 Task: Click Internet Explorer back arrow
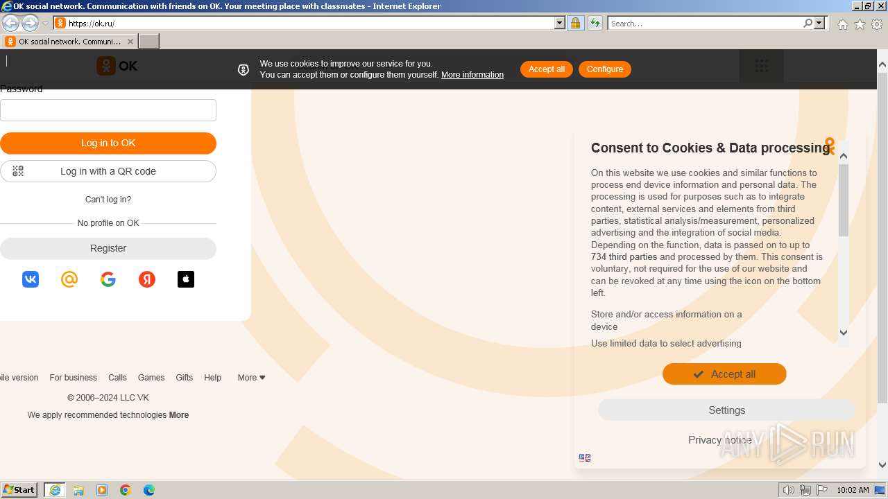pos(10,23)
